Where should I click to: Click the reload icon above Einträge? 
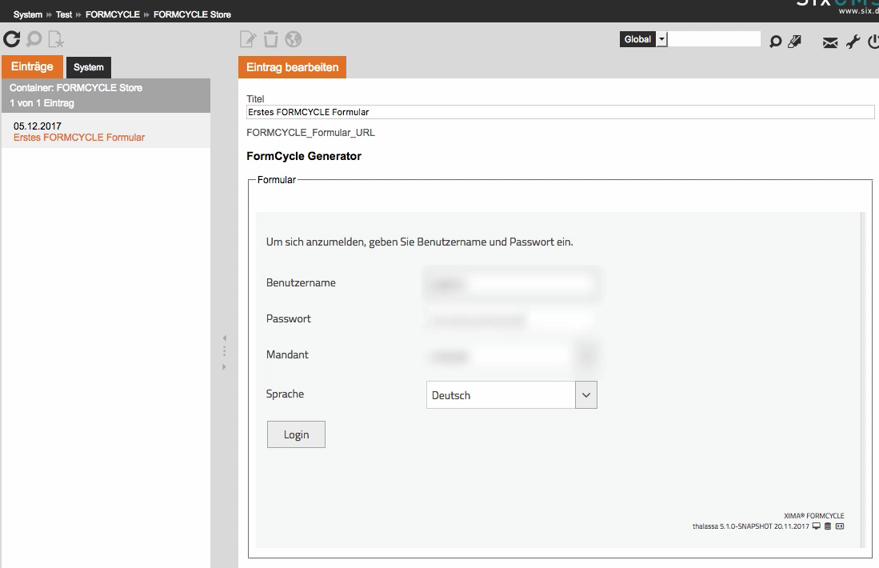[x=12, y=38]
